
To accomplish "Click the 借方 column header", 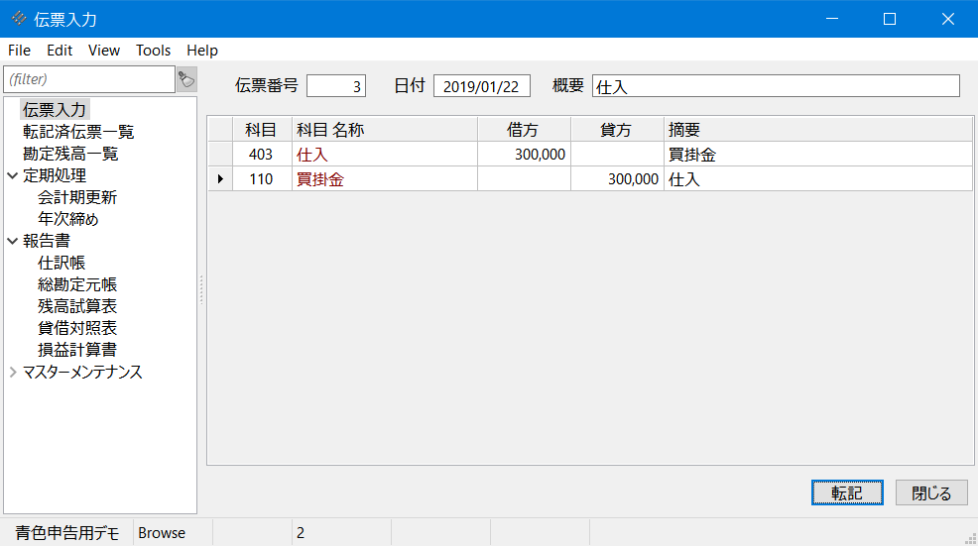I will pos(524,130).
